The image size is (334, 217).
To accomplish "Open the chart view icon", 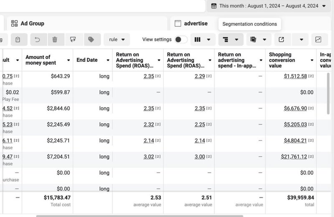I will pyautogui.click(x=319, y=40).
